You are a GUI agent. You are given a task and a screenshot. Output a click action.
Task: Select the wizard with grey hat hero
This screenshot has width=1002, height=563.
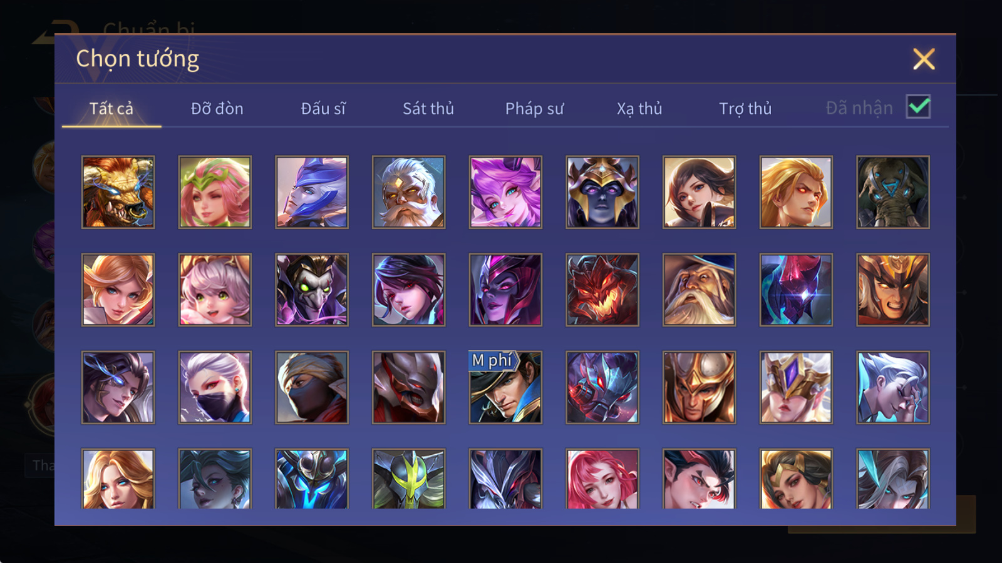click(700, 290)
